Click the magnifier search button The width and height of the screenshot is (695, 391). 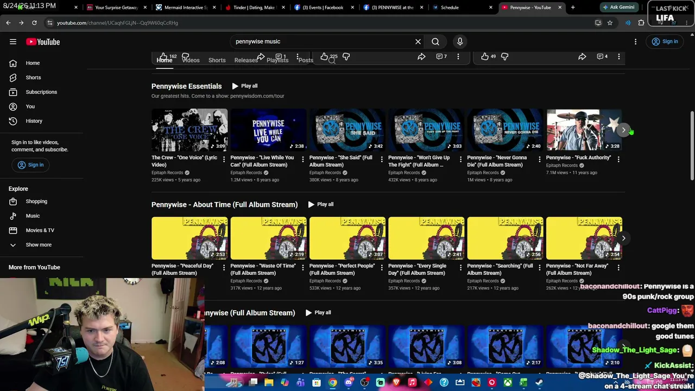point(435,41)
